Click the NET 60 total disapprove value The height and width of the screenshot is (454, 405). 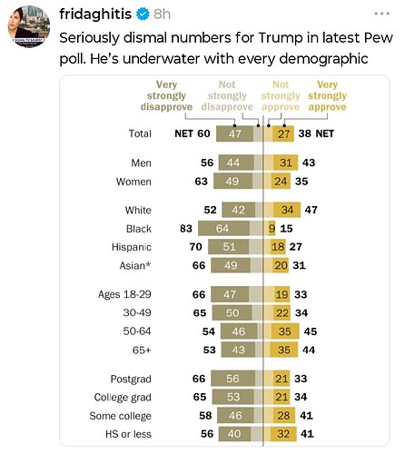coord(193,133)
